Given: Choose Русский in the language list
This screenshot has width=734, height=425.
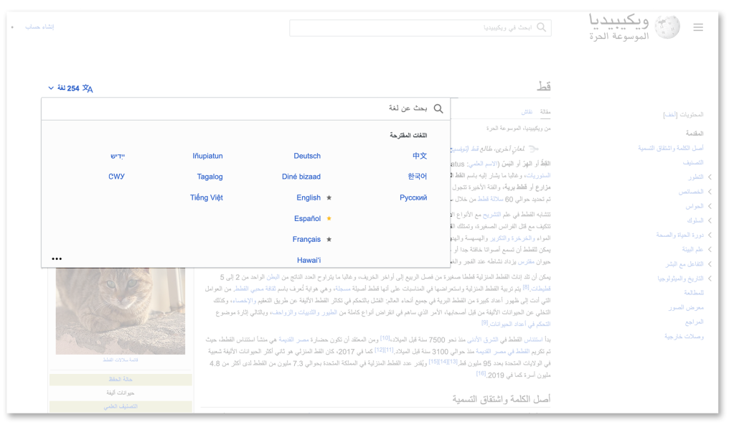Looking at the screenshot, I should 413,197.
